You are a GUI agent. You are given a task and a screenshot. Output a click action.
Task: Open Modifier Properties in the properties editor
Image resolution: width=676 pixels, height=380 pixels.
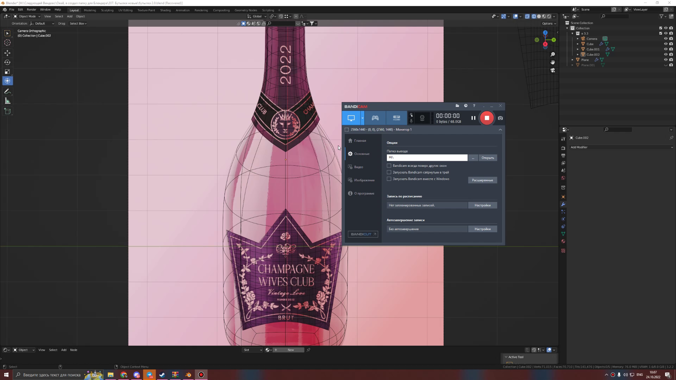pos(563,204)
